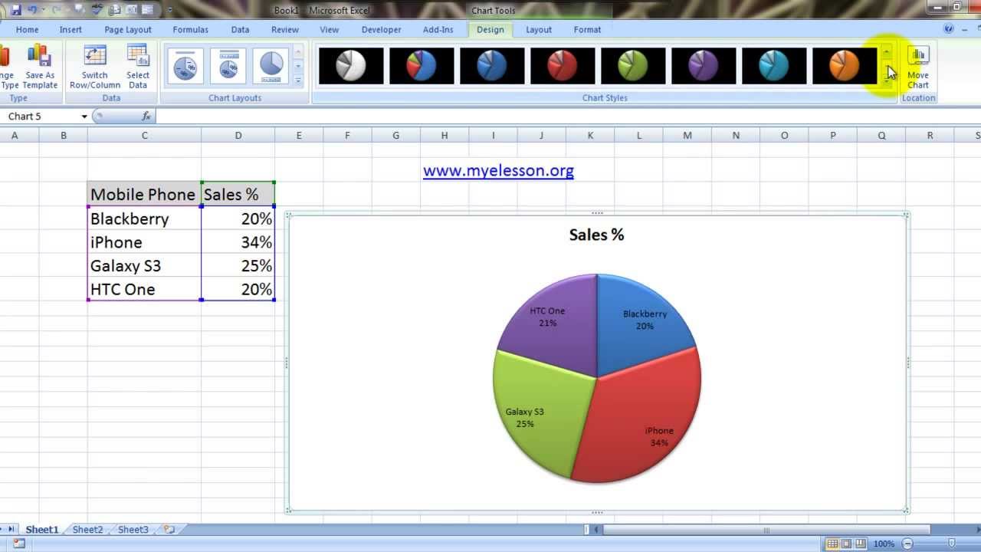Open the Review ribbon tab
This screenshot has height=552, width=981.
click(284, 30)
